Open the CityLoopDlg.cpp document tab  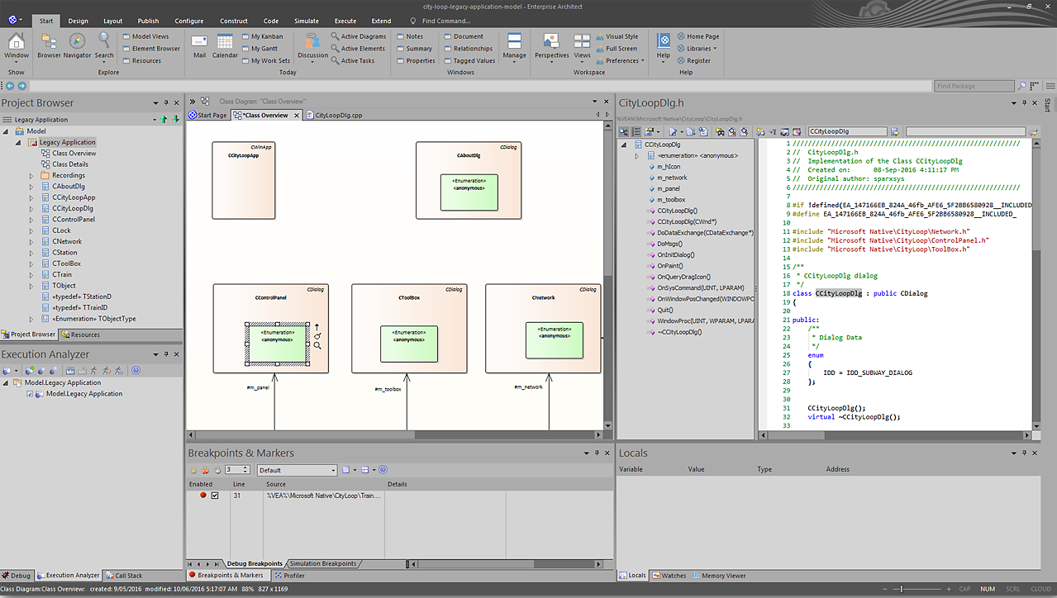click(x=335, y=115)
